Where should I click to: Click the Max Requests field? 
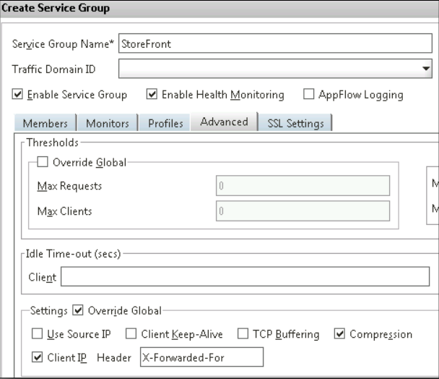303,186
